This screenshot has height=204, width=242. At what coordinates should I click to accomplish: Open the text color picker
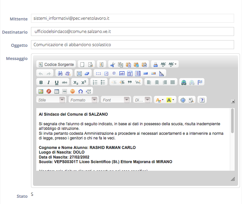click(x=159, y=100)
